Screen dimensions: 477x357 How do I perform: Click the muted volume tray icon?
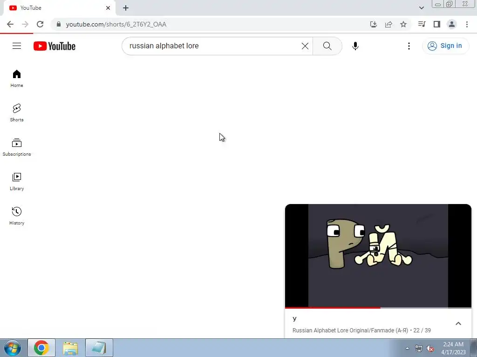pyautogui.click(x=430, y=348)
